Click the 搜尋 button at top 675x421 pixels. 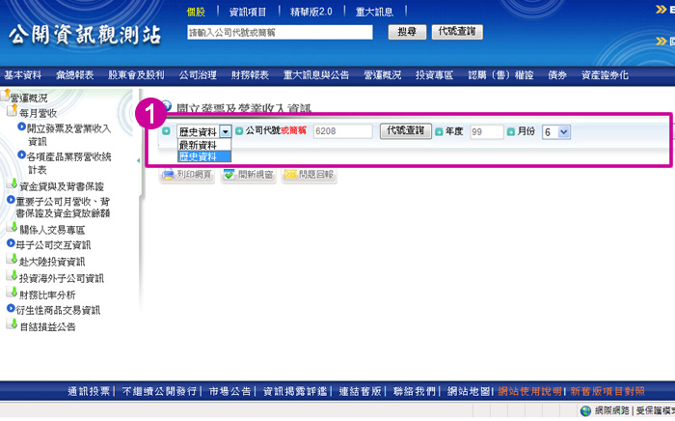tap(406, 32)
